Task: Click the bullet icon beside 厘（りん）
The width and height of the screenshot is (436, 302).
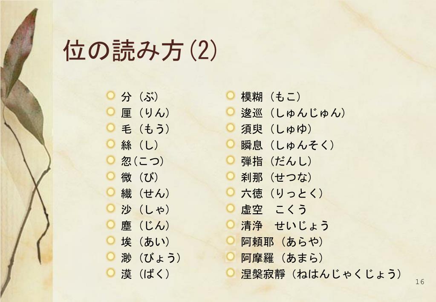Action: (x=111, y=112)
